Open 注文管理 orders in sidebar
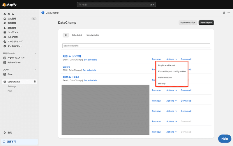 tap(12, 19)
